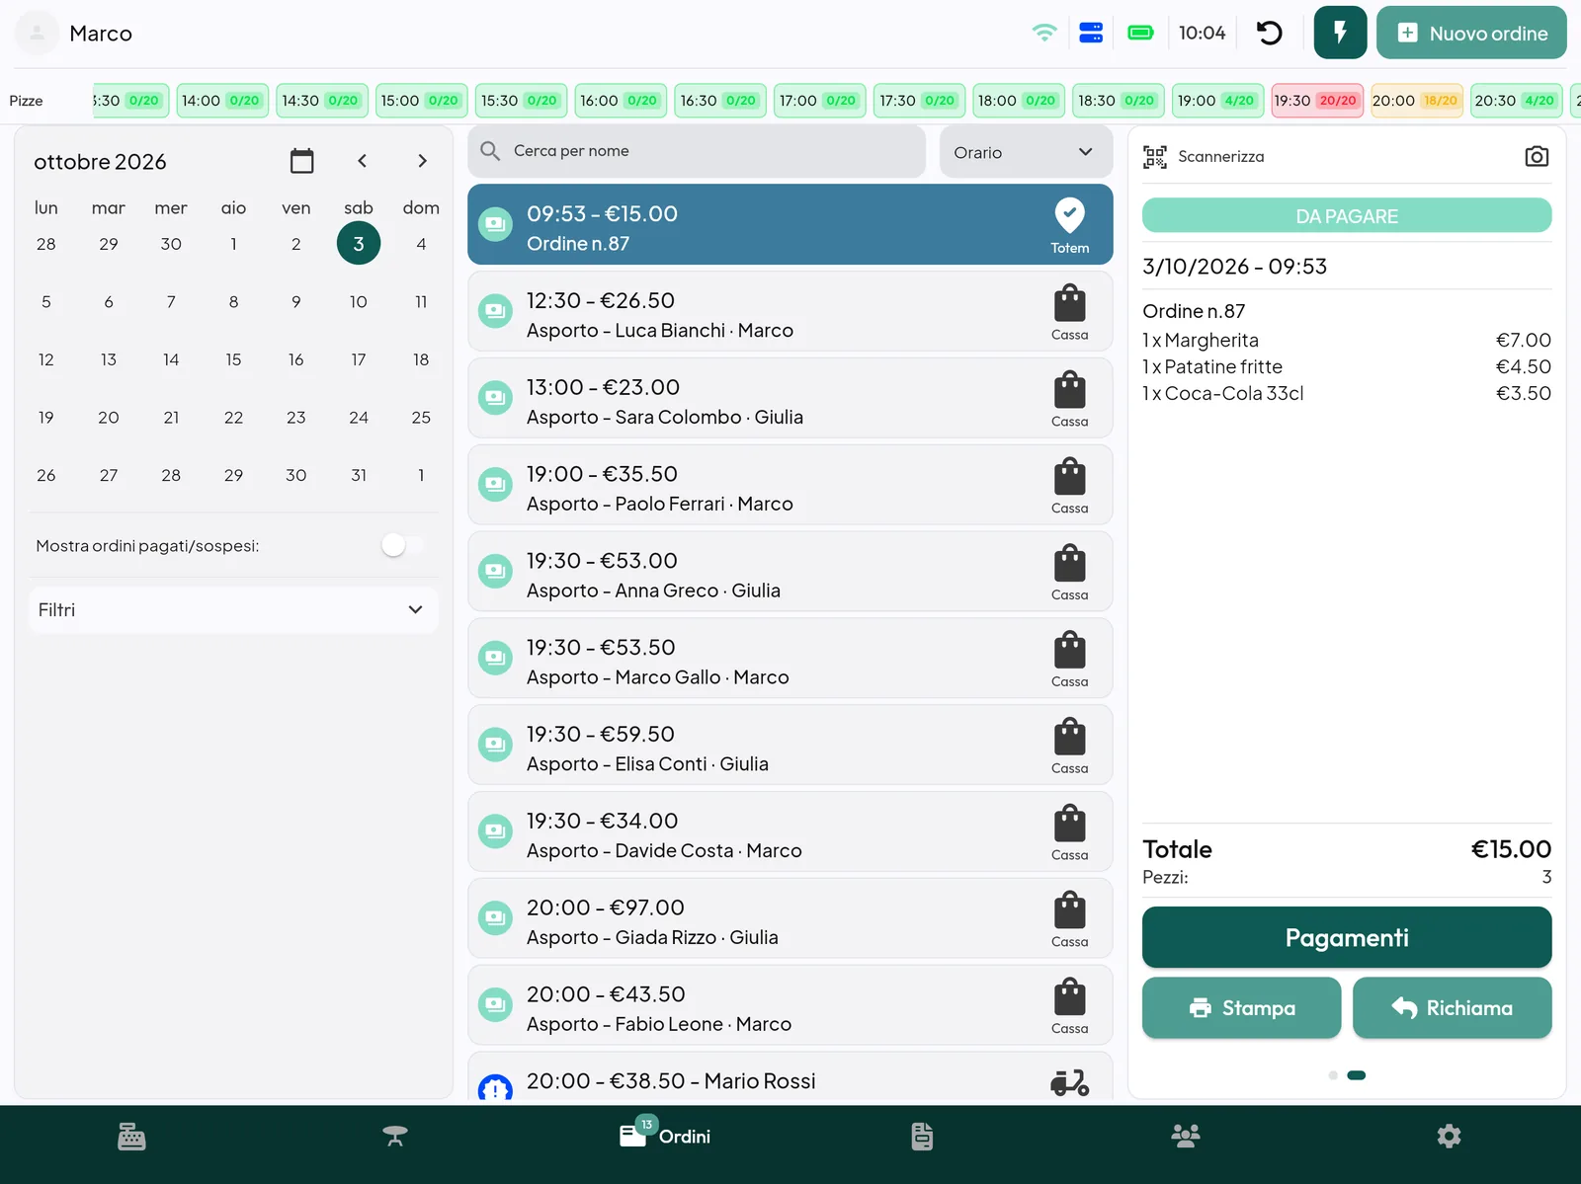Open the calendar date picker icon
The height and width of the screenshot is (1184, 1581).
pos(302,161)
